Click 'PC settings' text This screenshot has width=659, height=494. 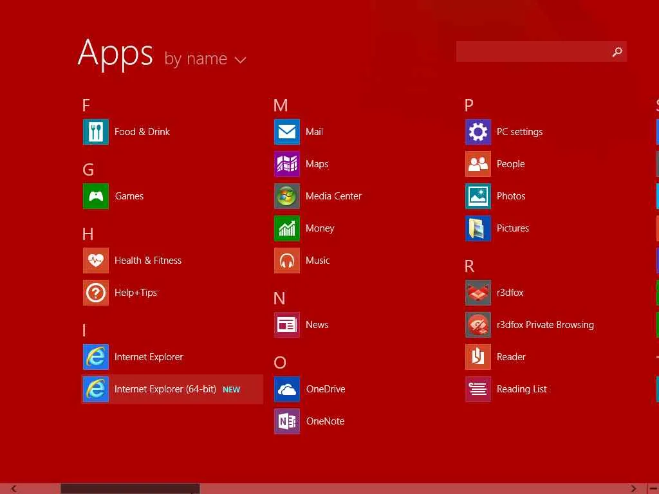[519, 132]
